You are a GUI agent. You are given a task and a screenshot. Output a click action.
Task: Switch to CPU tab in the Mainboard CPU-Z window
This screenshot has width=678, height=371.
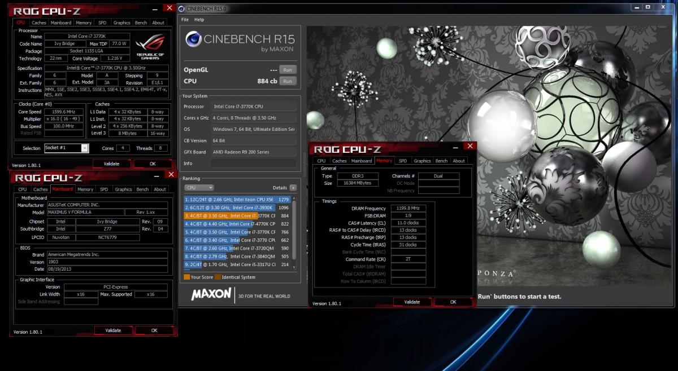point(22,189)
